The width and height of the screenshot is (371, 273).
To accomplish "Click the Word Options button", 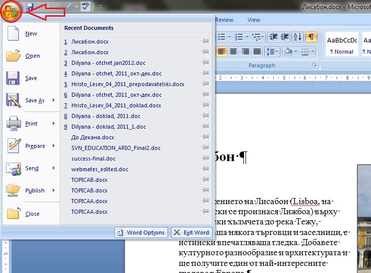I will point(141,232).
